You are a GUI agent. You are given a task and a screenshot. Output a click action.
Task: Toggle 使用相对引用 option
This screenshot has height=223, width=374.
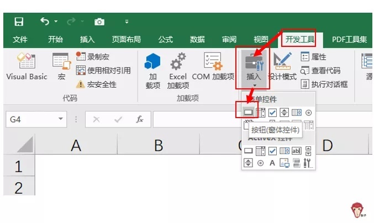tap(103, 71)
